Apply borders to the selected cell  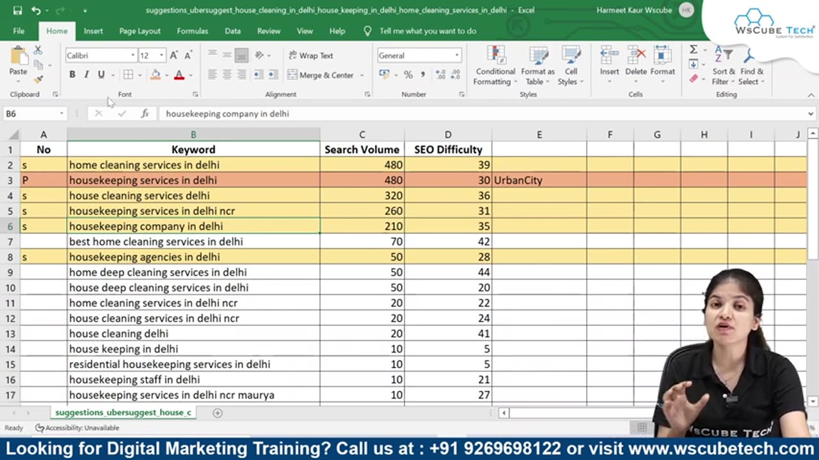pos(129,75)
